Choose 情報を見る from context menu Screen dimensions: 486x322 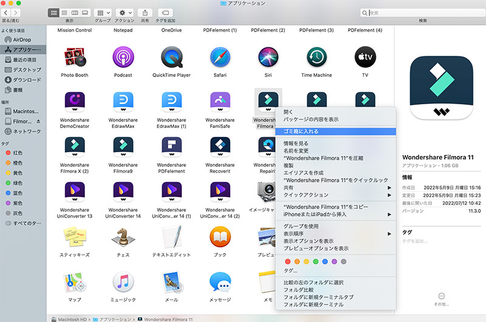tap(335, 144)
